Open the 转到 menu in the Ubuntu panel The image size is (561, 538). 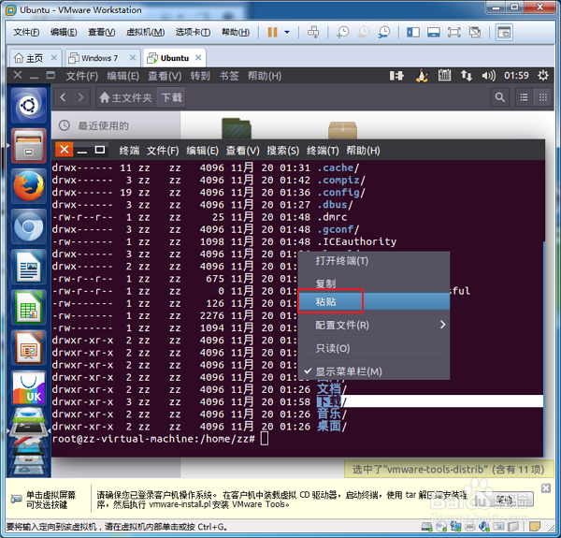tap(200, 76)
